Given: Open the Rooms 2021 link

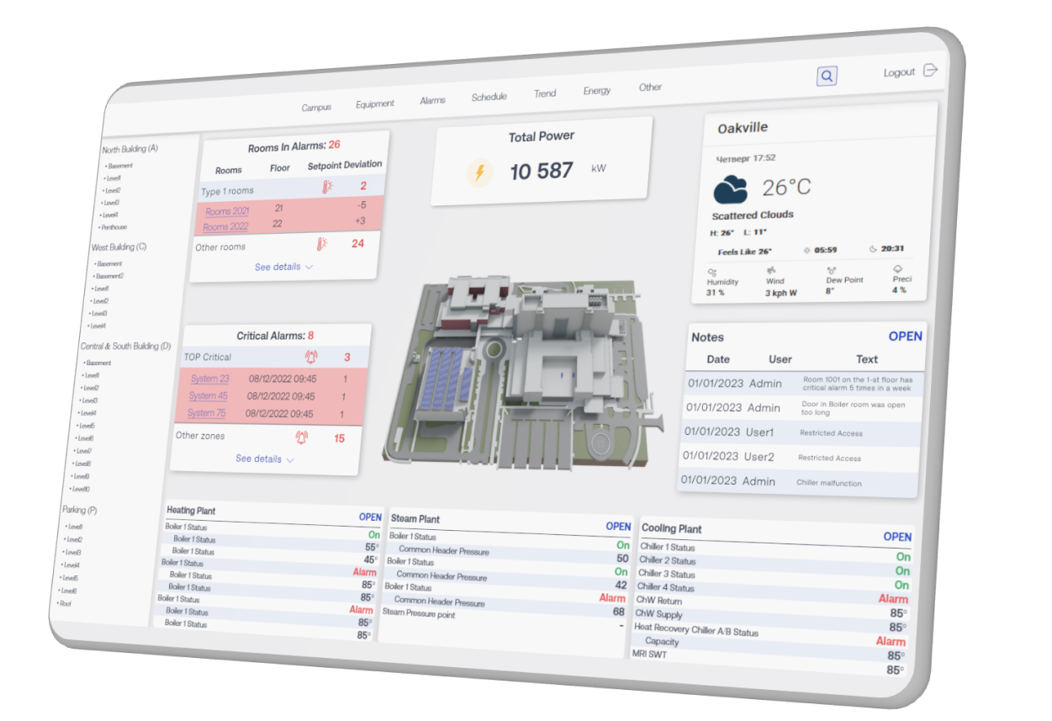Looking at the screenshot, I should click(227, 211).
